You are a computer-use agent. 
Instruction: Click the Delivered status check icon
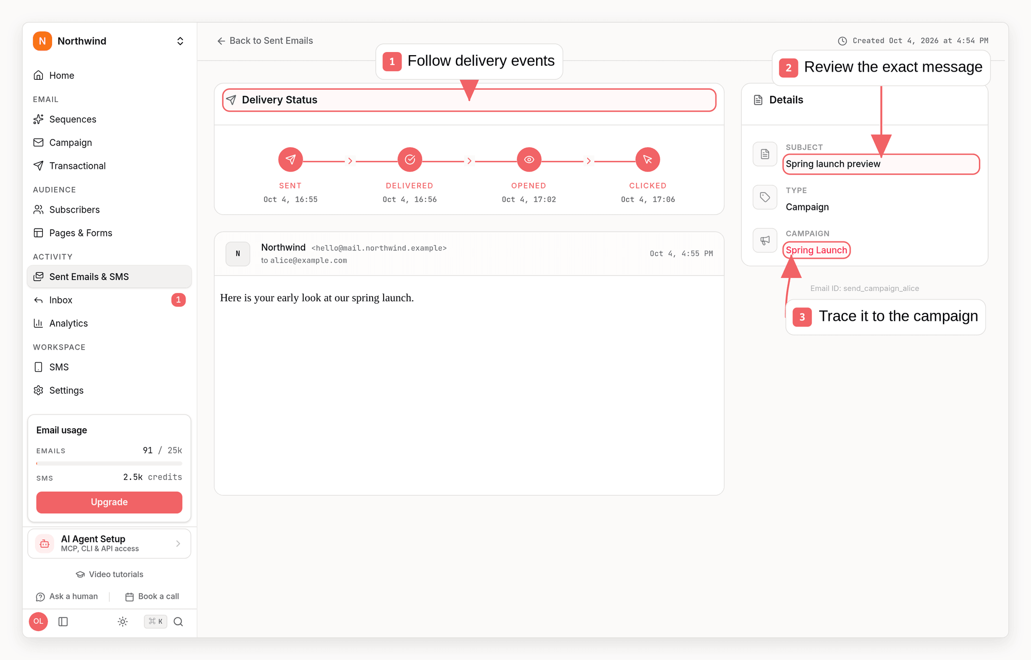410,160
